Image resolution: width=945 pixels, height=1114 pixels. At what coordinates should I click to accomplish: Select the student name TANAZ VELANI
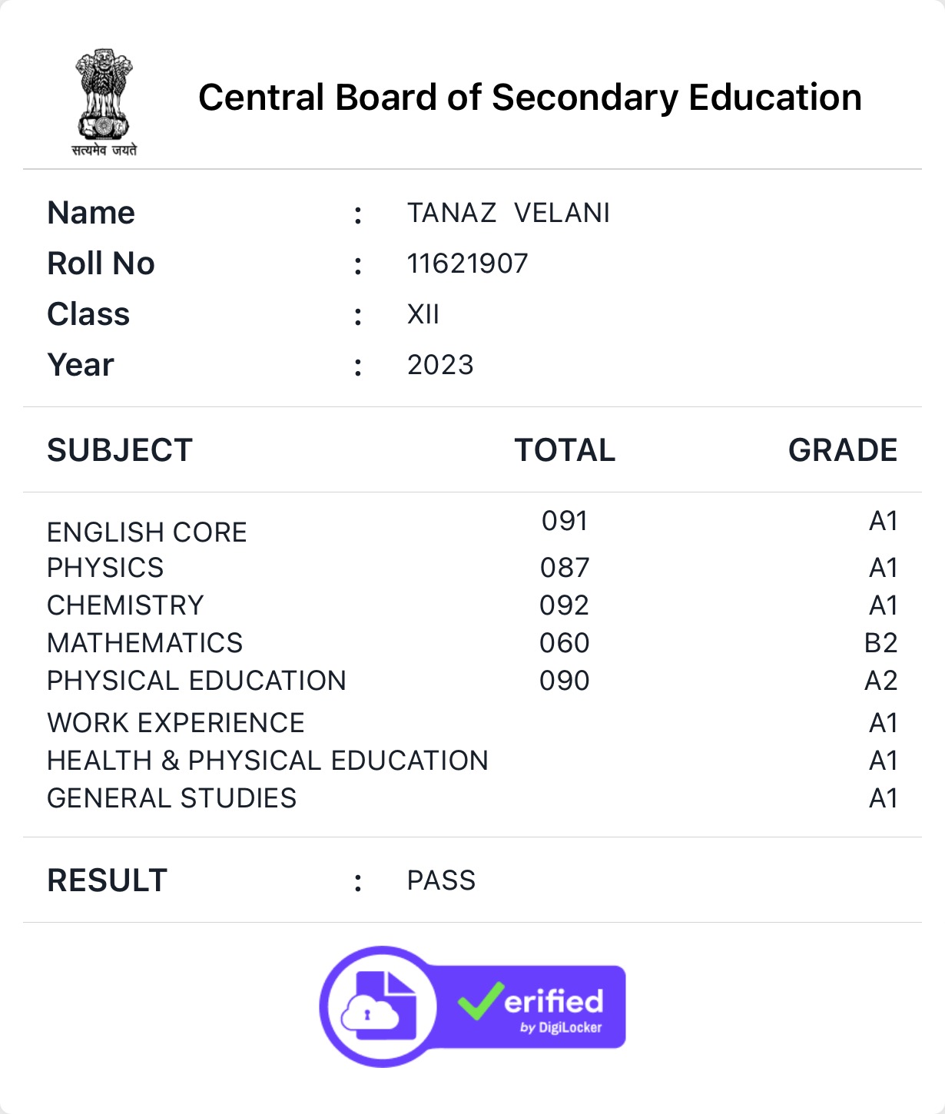[x=509, y=213]
